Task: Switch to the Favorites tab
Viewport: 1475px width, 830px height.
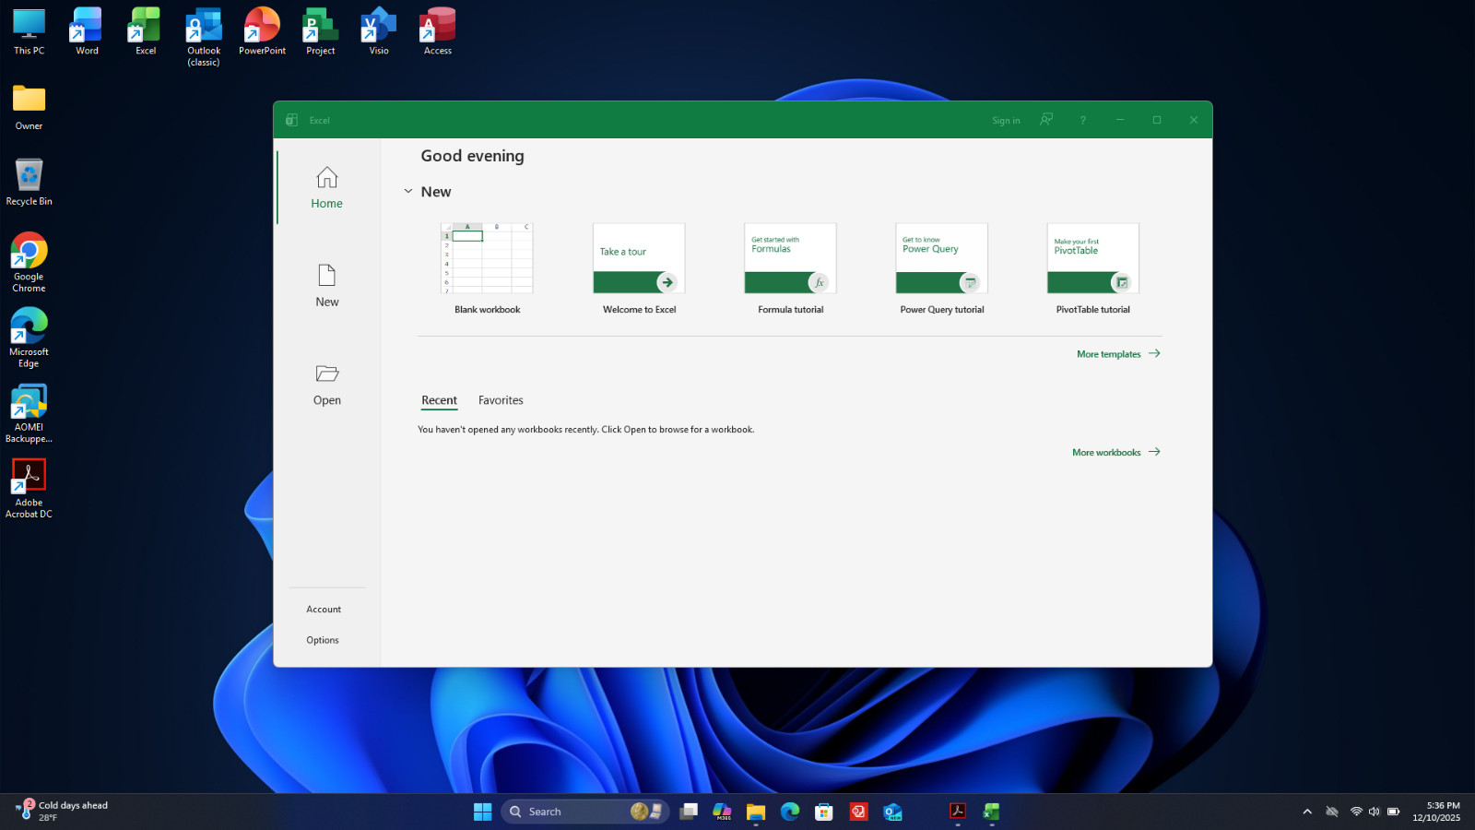Action: 501,400
